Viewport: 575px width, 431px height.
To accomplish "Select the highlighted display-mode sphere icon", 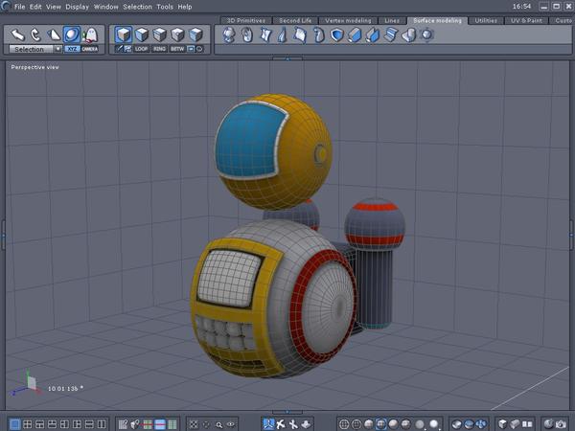I will (381, 424).
